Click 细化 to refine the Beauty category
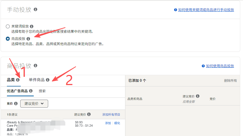The image size is (243, 136). pyautogui.click(x=117, y=123)
